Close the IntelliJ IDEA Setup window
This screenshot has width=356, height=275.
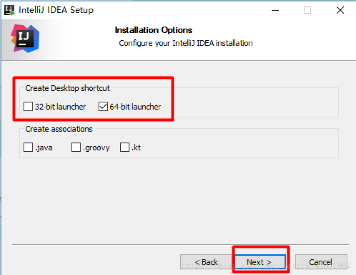[340, 10]
